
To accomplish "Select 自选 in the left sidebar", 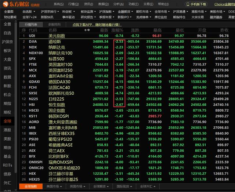I will [x=7, y=33].
